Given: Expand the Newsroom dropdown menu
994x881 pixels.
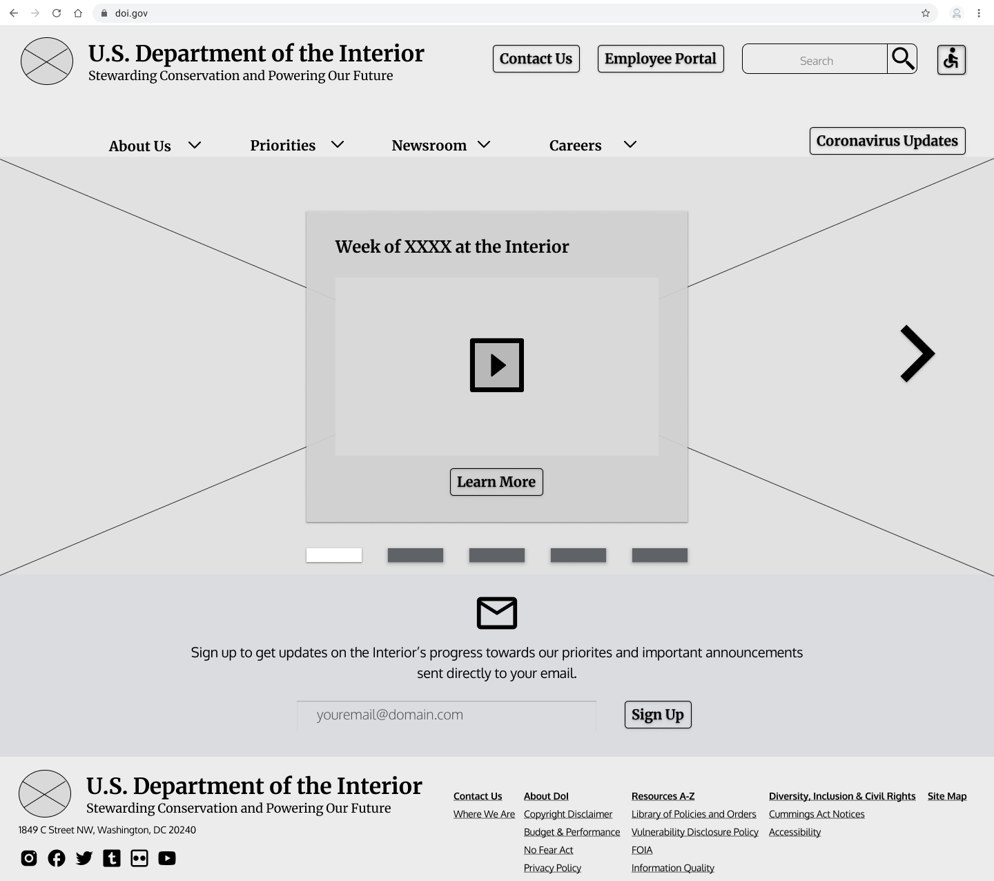Looking at the screenshot, I should point(440,145).
